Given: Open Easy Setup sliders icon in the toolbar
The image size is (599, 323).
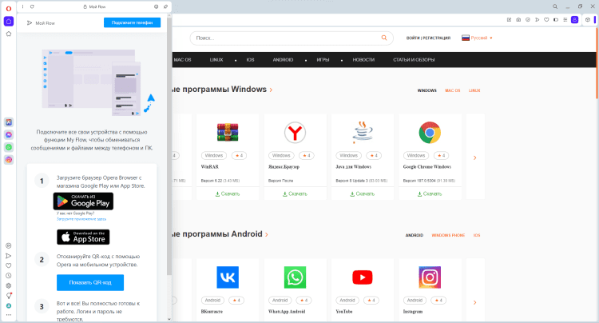Looking at the screenshot, I should coord(565,19).
